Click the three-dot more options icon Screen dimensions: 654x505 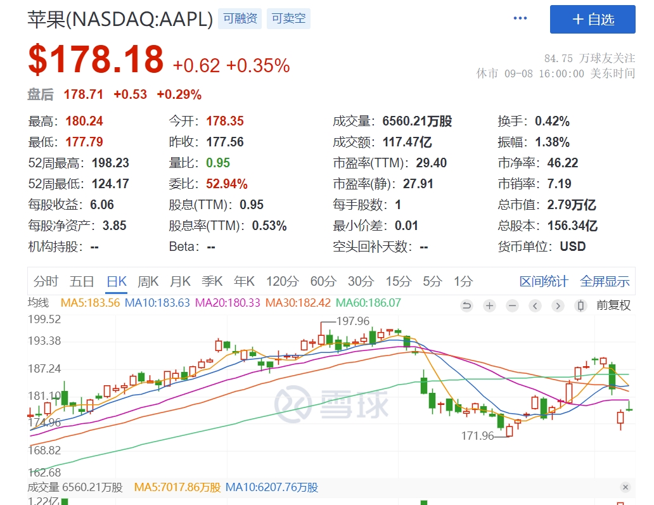(x=520, y=18)
